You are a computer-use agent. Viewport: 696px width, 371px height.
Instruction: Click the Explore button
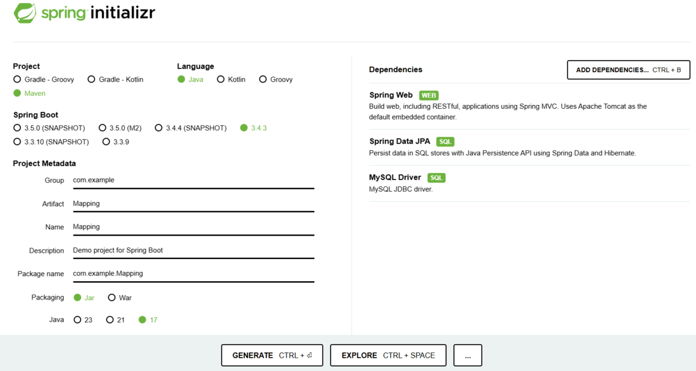pos(388,355)
